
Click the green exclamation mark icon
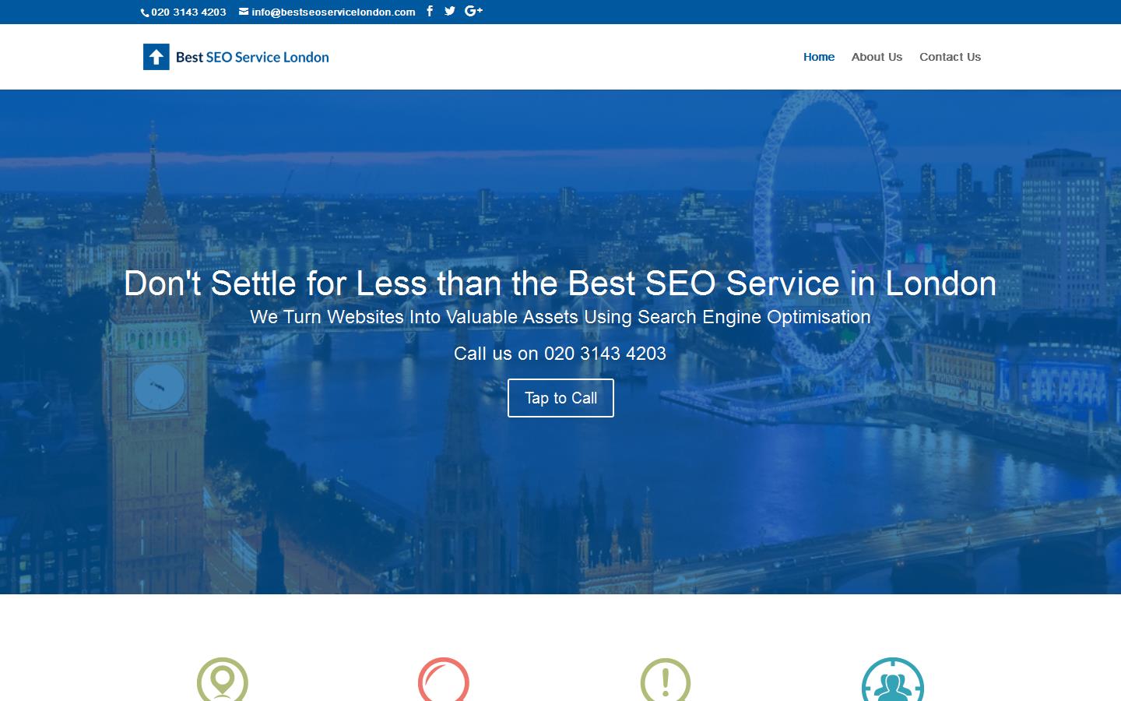coord(664,680)
